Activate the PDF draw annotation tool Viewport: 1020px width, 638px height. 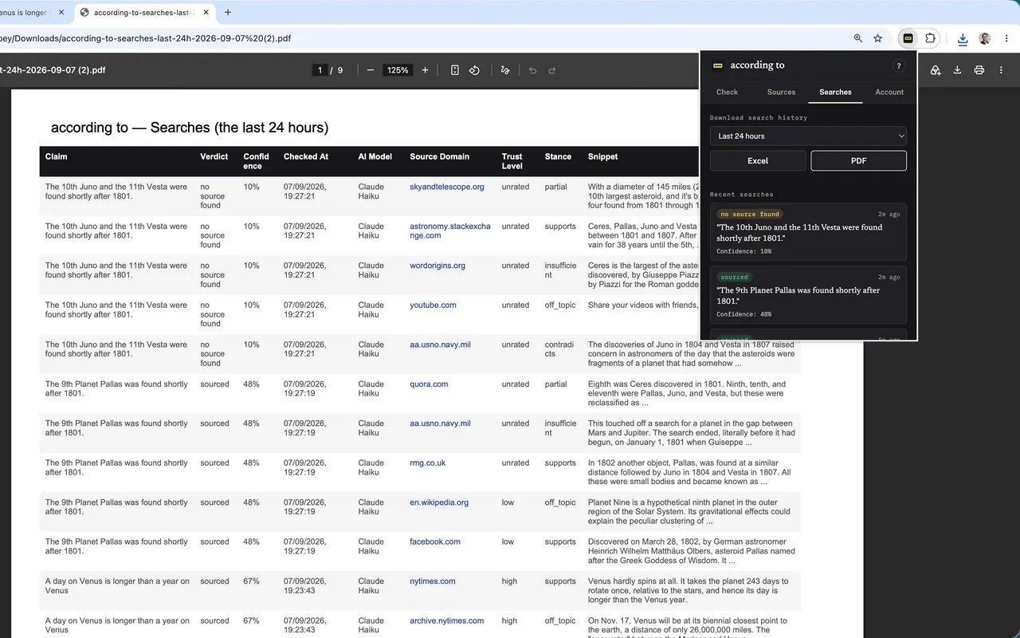[x=505, y=70]
